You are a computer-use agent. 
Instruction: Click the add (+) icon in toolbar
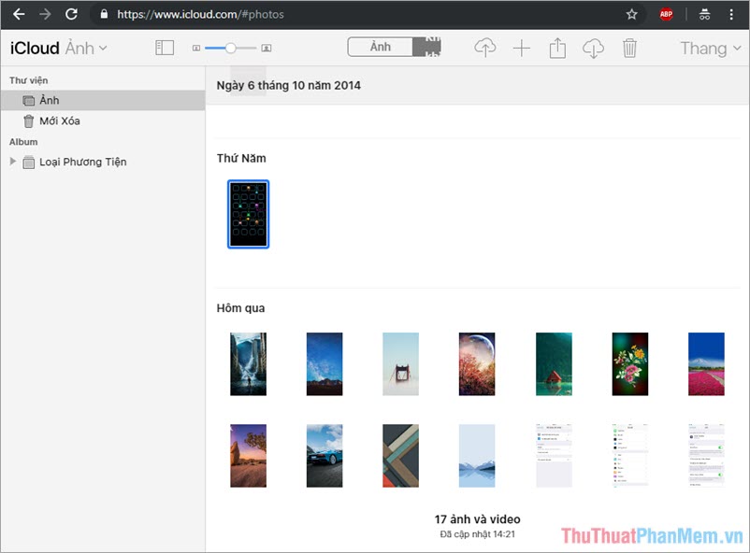[x=522, y=49]
